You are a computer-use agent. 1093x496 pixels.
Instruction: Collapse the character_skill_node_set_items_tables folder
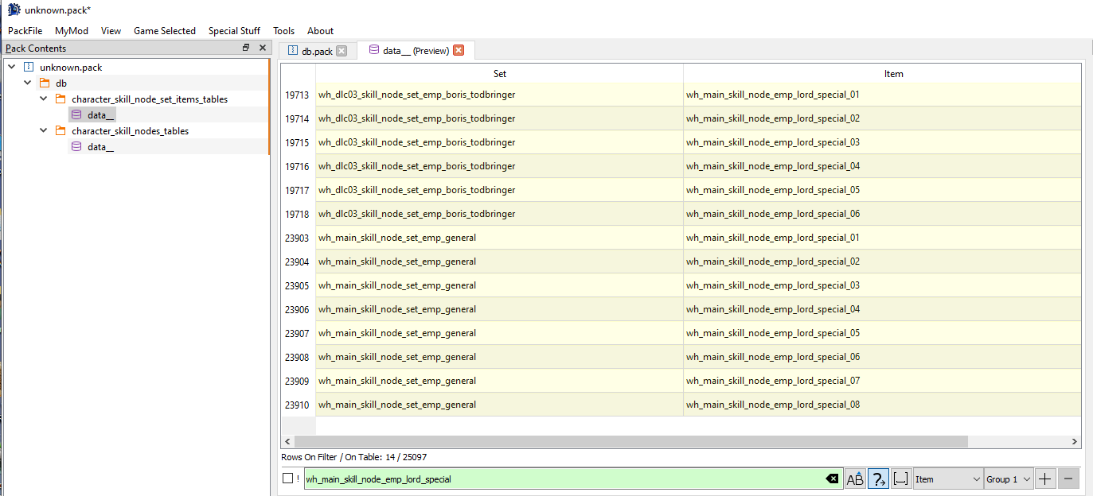(45, 99)
